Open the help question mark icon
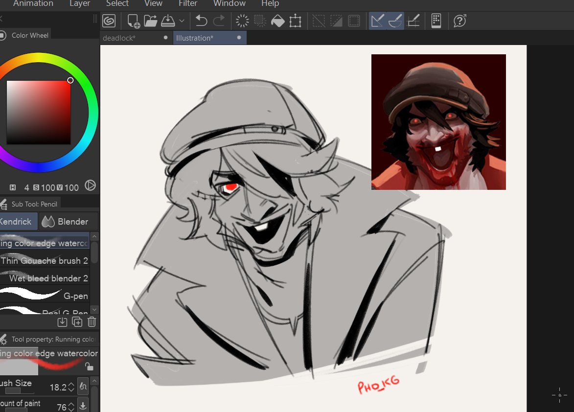Image resolution: width=574 pixels, height=412 pixels. pyautogui.click(x=459, y=21)
